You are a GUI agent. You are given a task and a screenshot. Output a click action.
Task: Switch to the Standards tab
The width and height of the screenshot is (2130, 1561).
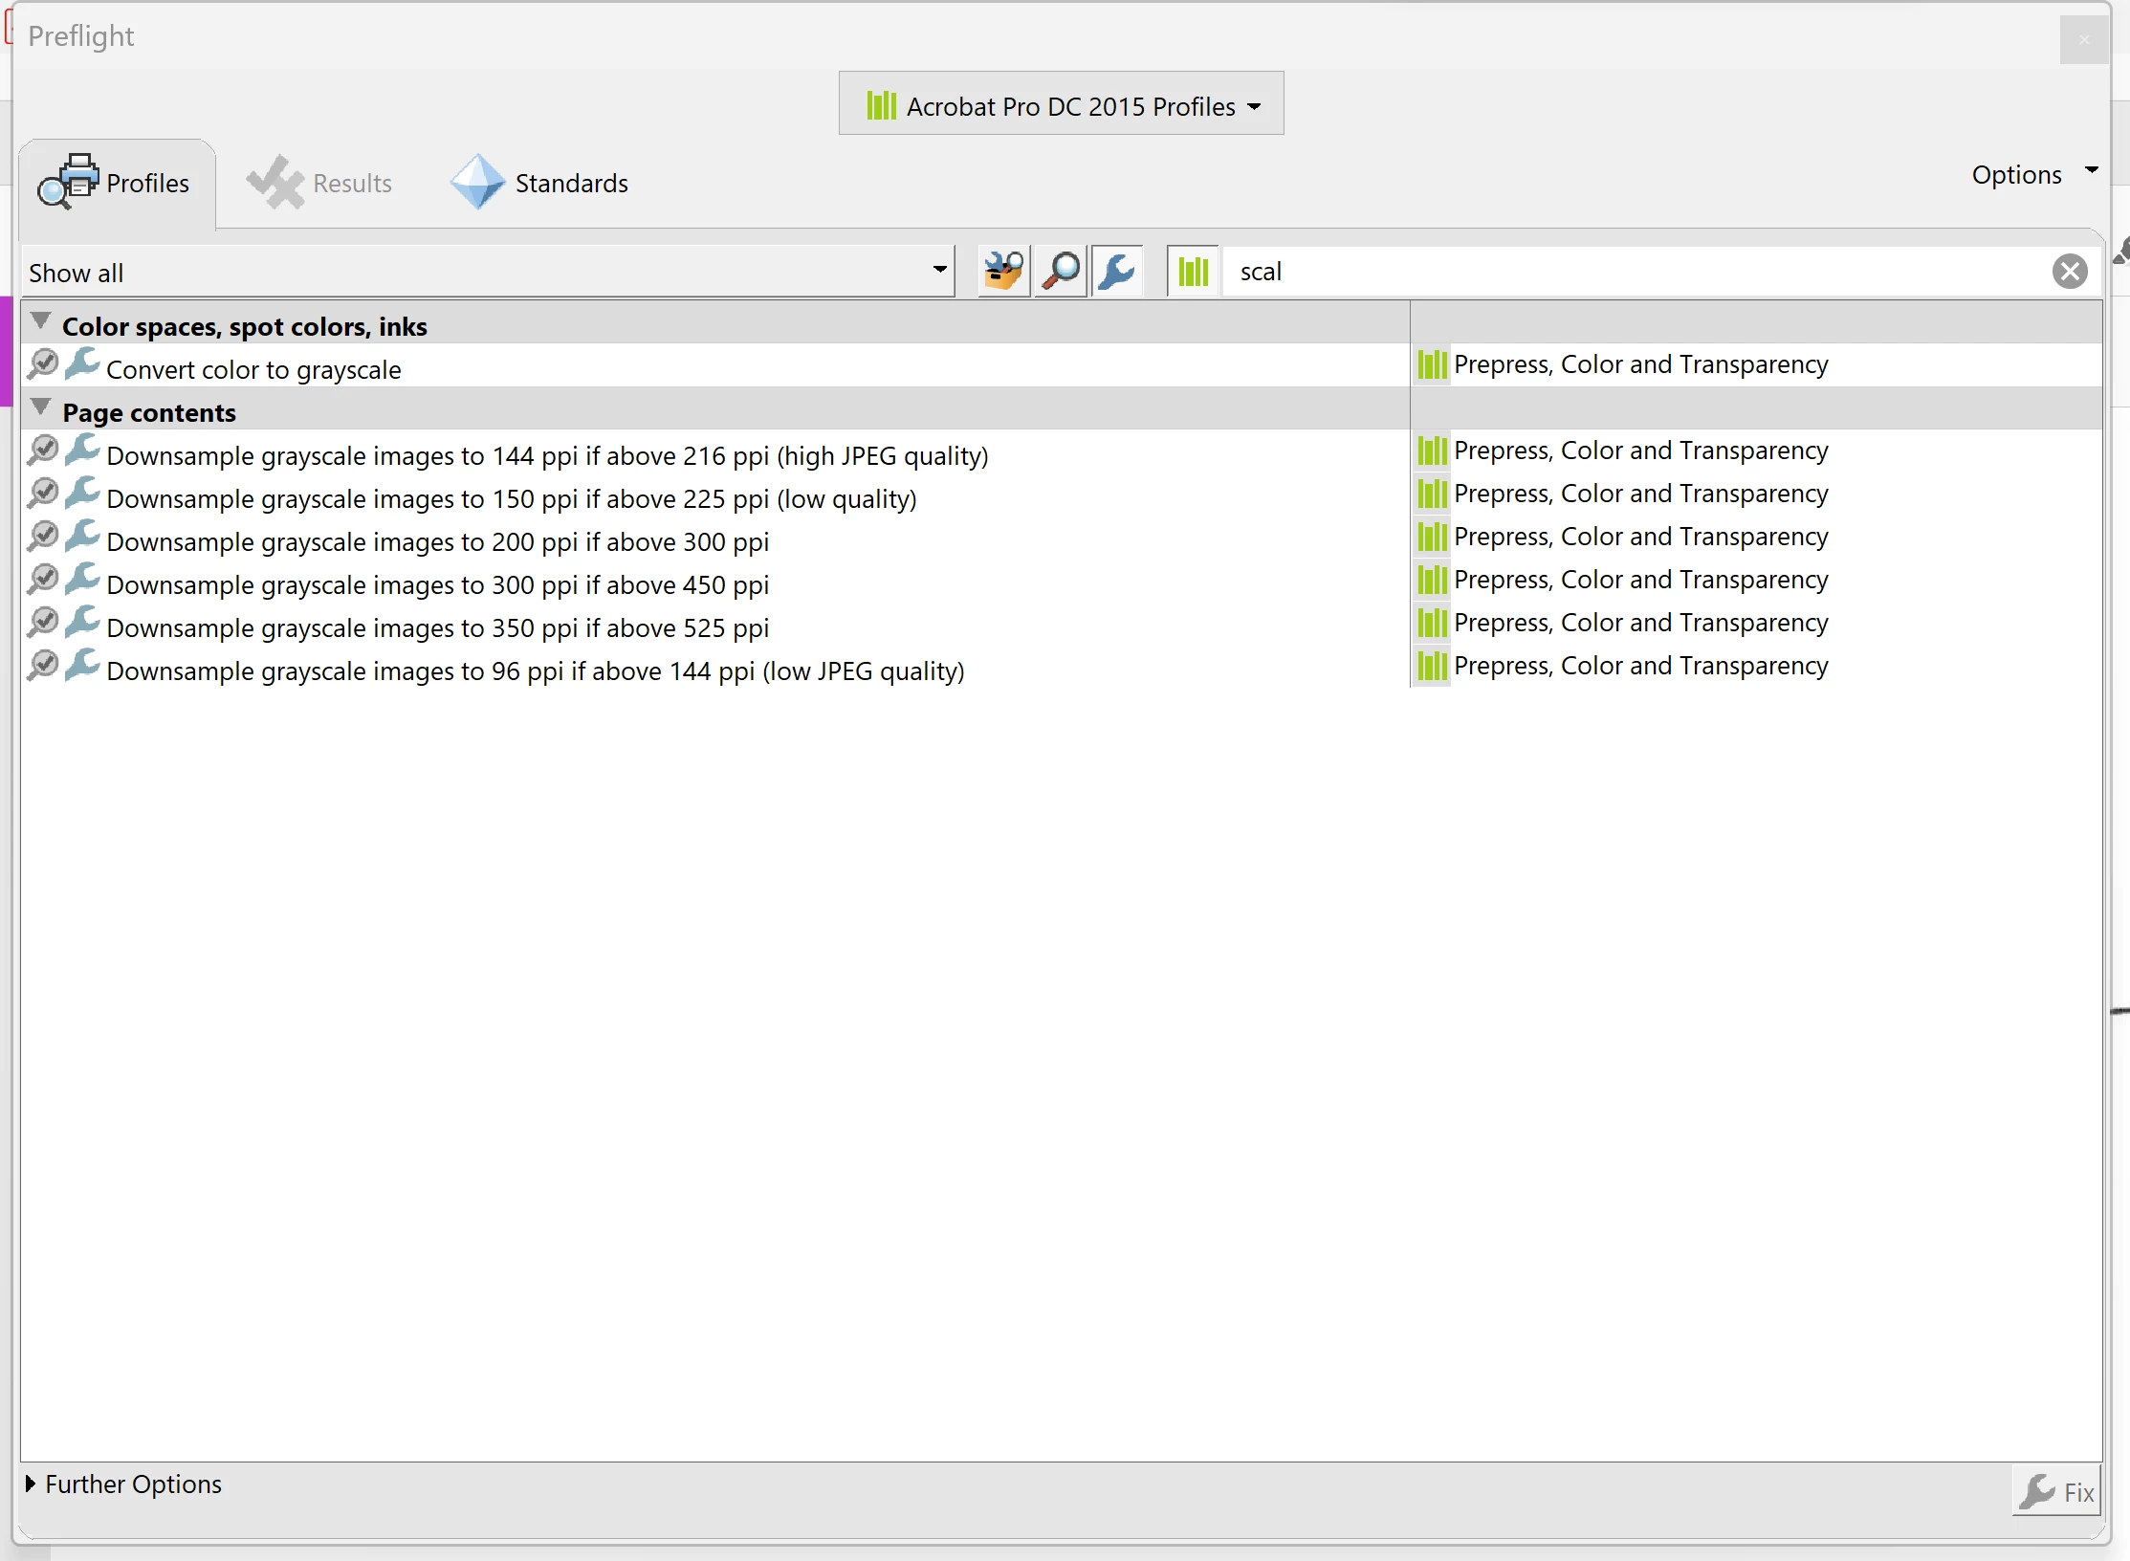pos(540,183)
